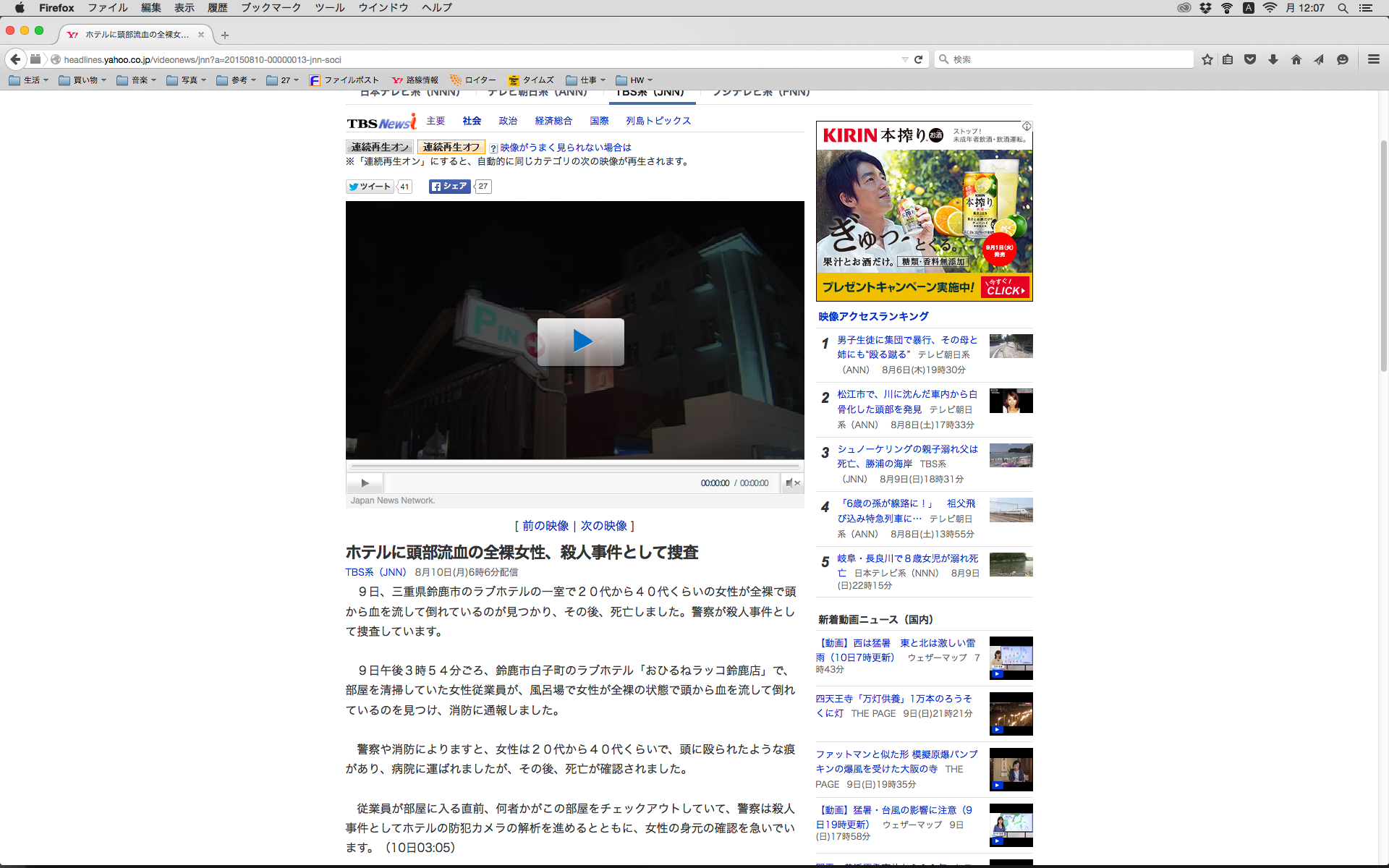Share the article via Facebook button
Viewport: 1389px width, 868px height.
coord(449,187)
